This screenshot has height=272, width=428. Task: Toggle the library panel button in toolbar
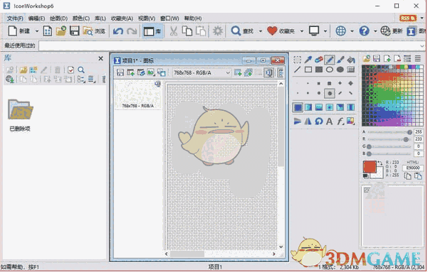pyautogui.click(x=152, y=31)
